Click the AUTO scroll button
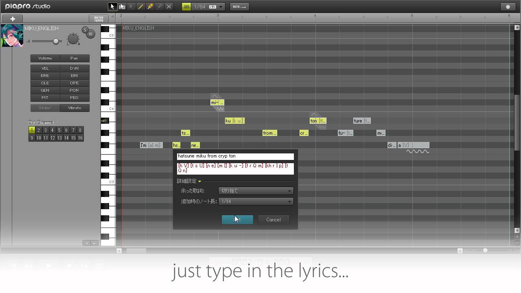The width and height of the screenshot is (521, 293). coord(239,7)
